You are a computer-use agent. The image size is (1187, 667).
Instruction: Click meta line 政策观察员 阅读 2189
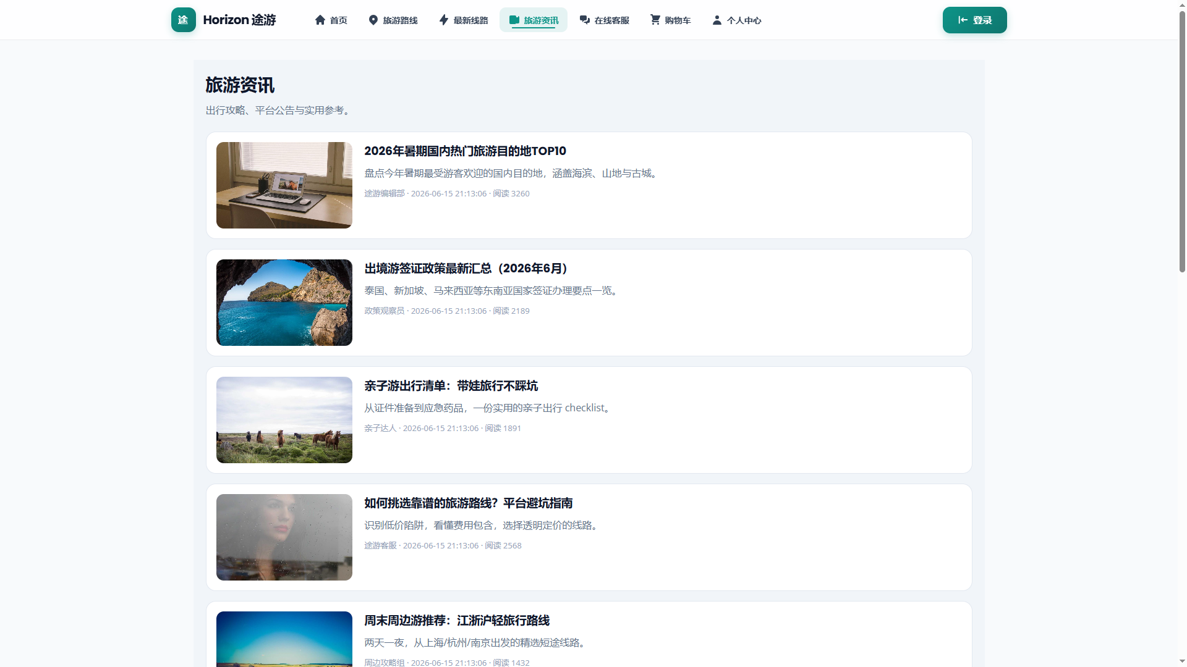447,311
